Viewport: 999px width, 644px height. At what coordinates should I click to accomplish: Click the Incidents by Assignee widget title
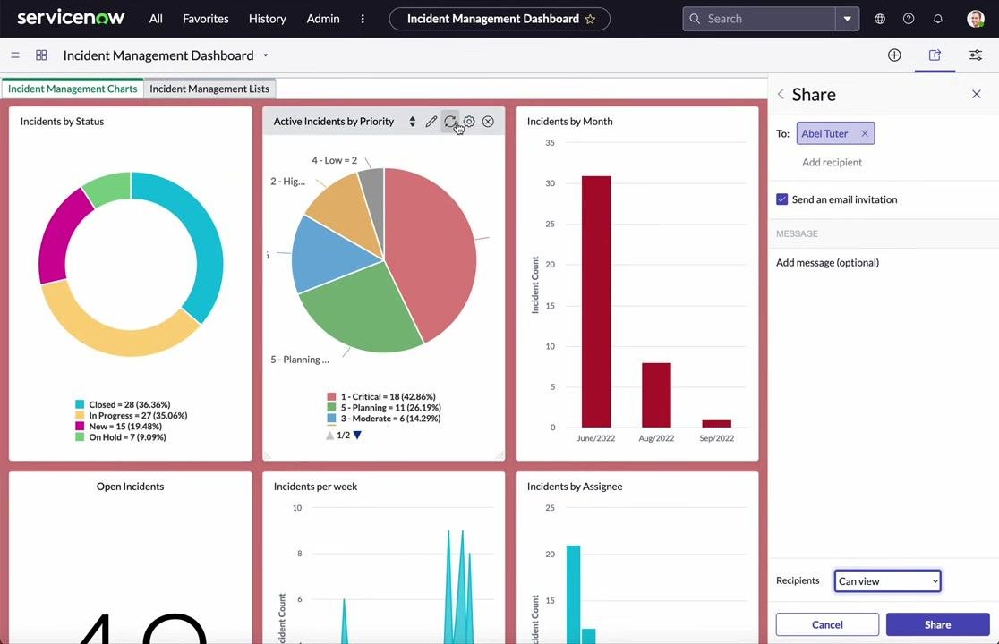point(575,487)
